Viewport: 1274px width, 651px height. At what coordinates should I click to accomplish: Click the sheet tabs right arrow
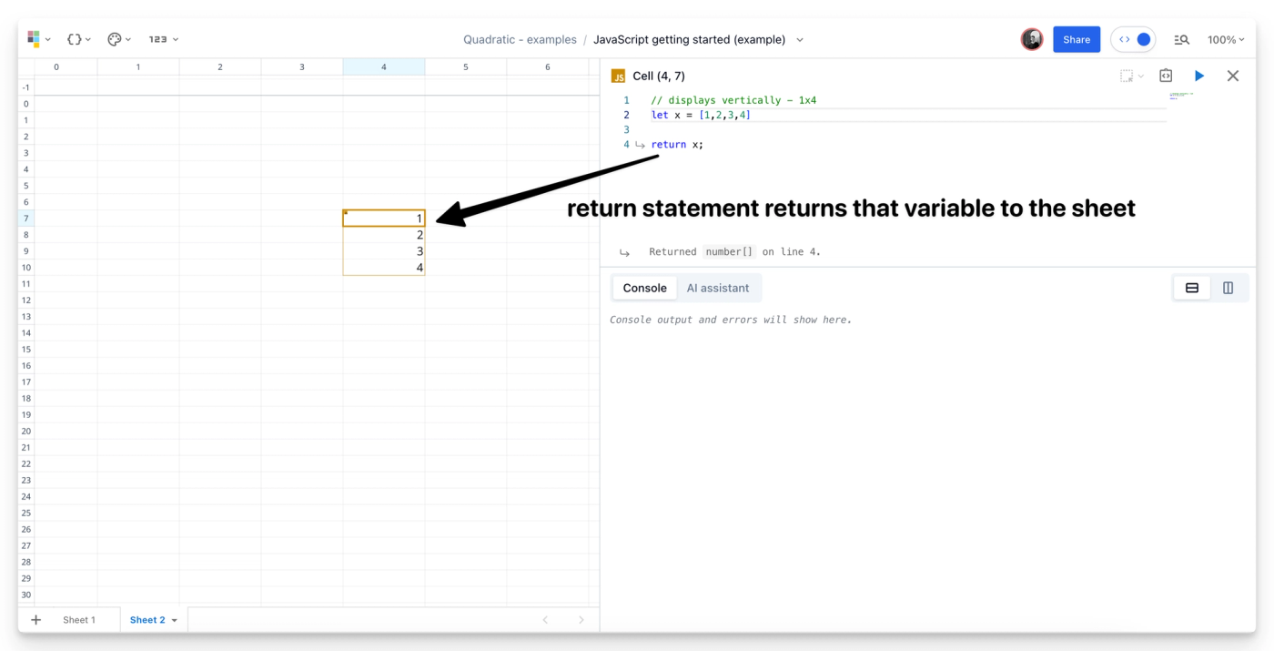pyautogui.click(x=581, y=620)
